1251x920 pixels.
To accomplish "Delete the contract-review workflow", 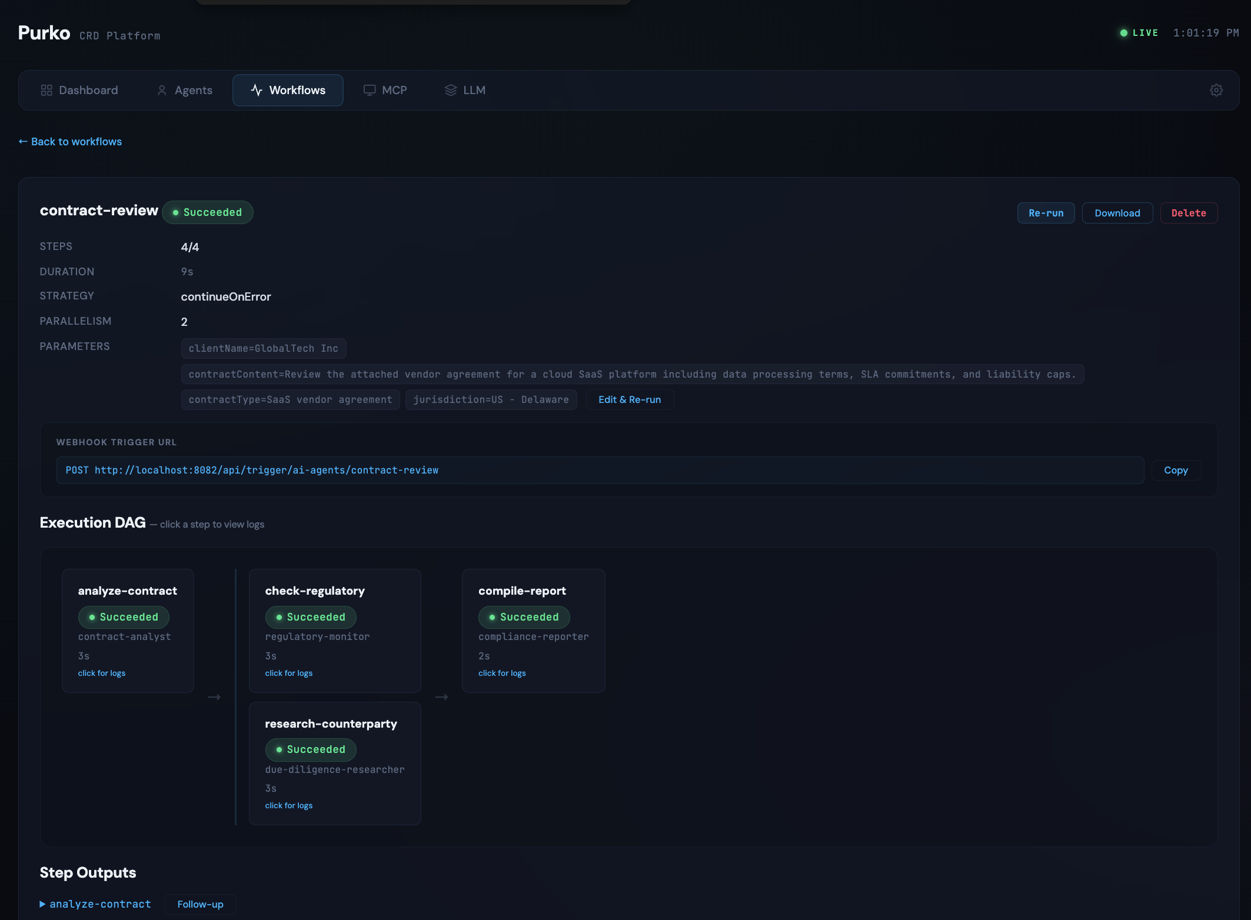I will (1189, 213).
